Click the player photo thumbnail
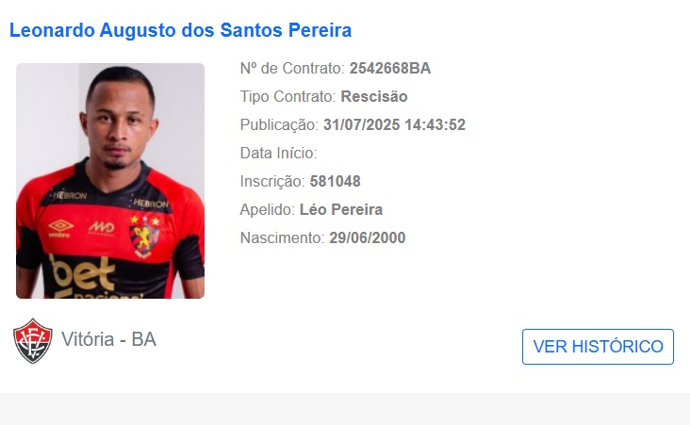 tap(110, 181)
